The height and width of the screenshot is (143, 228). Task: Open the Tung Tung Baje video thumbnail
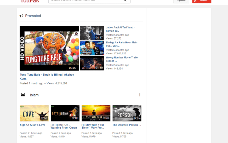click(49, 48)
